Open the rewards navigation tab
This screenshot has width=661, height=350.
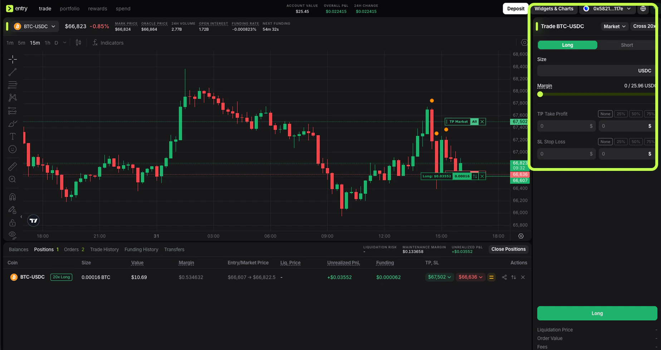click(x=98, y=9)
